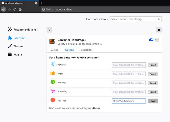Click the browser forward arrow
The image size is (170, 122).
click(x=9, y=9)
